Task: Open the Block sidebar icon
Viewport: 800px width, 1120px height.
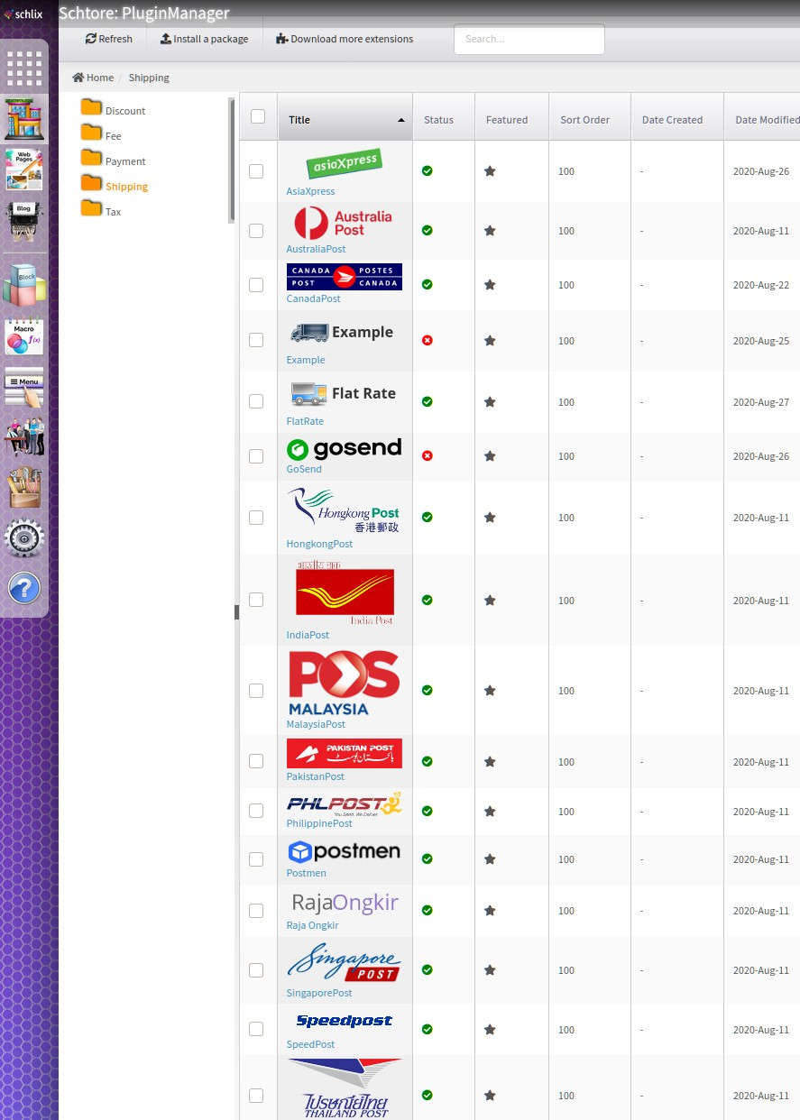Action: click(x=24, y=285)
